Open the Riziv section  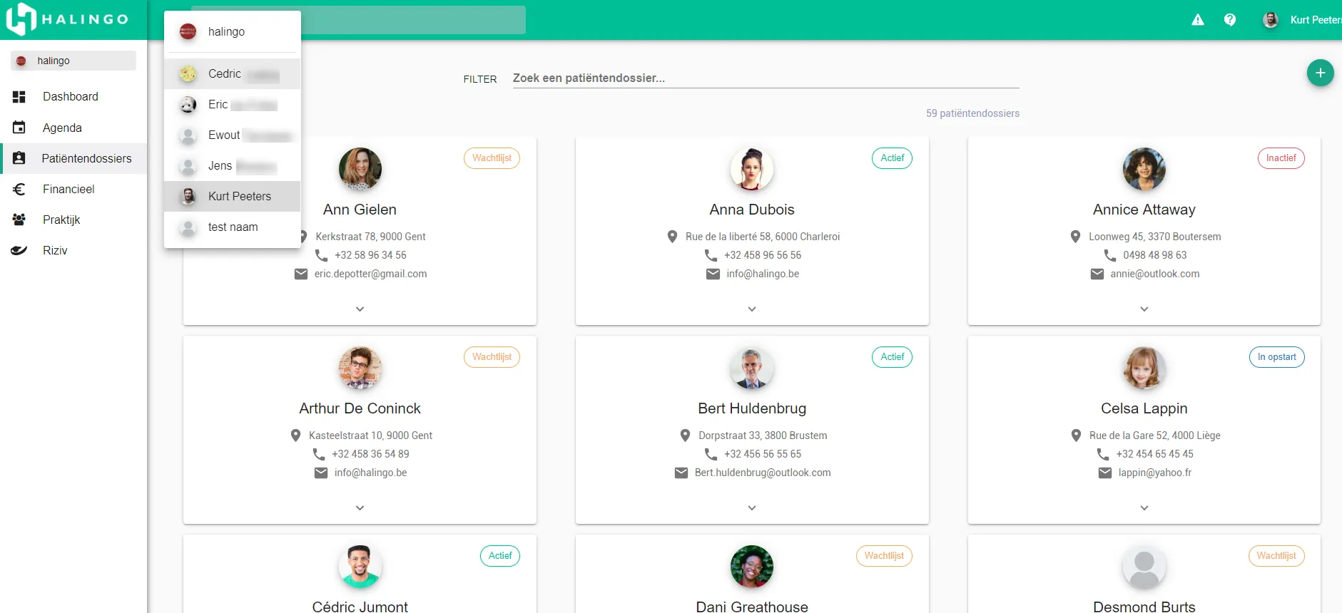point(73,250)
